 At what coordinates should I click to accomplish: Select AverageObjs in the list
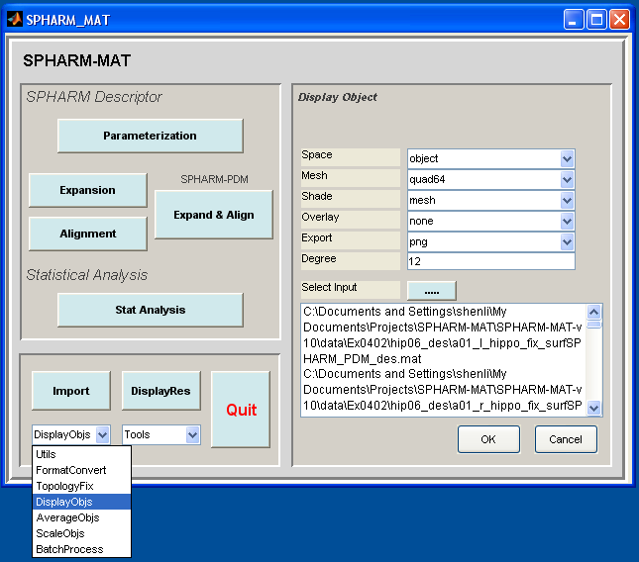coord(81,517)
